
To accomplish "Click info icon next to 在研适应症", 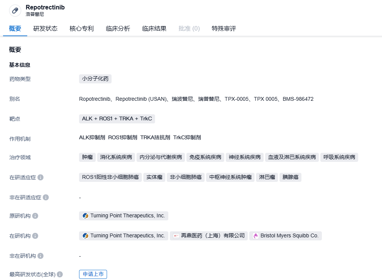I will click(40, 177).
